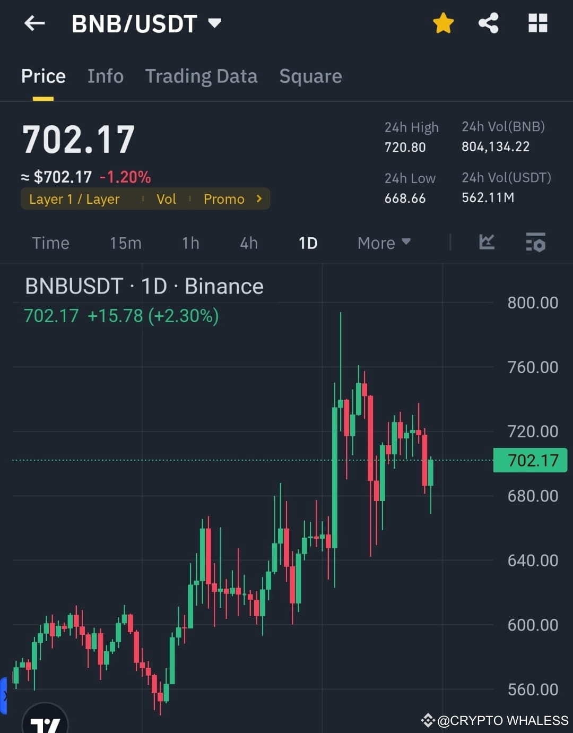Click the grid layout icon top right

click(x=537, y=23)
